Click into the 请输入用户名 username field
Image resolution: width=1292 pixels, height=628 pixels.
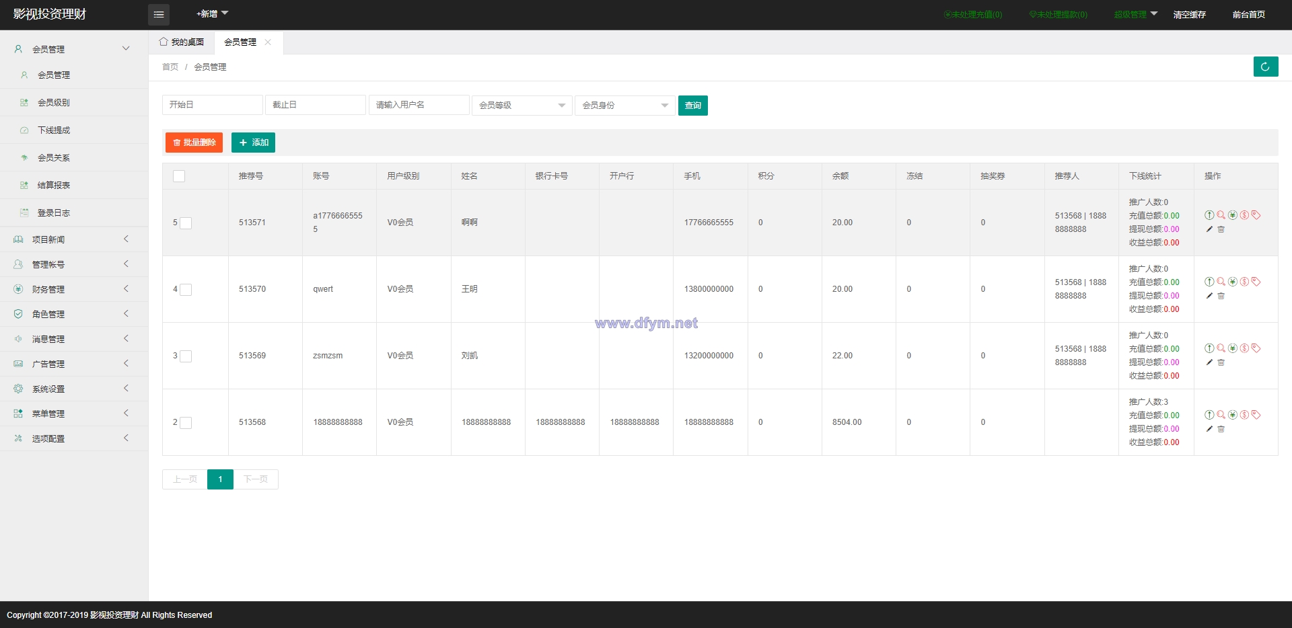pos(419,105)
